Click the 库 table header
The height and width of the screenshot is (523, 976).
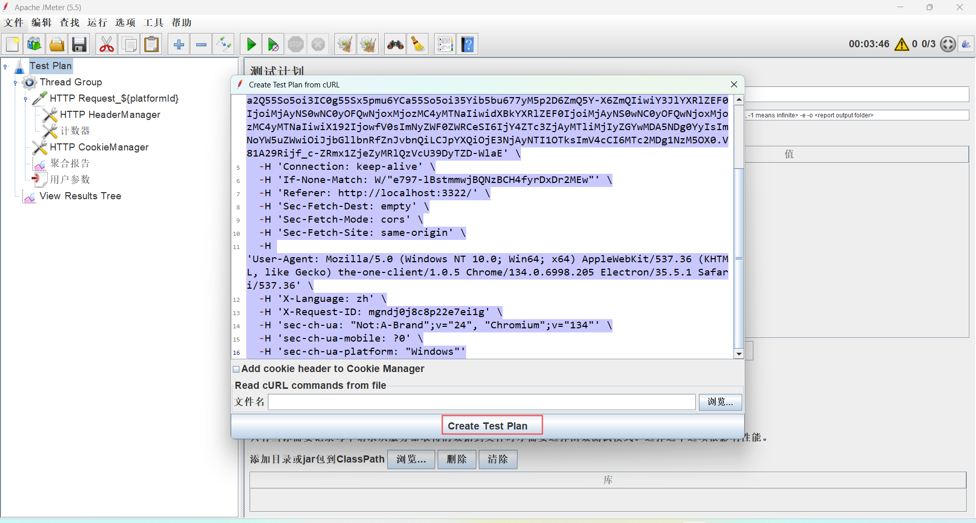pos(608,480)
